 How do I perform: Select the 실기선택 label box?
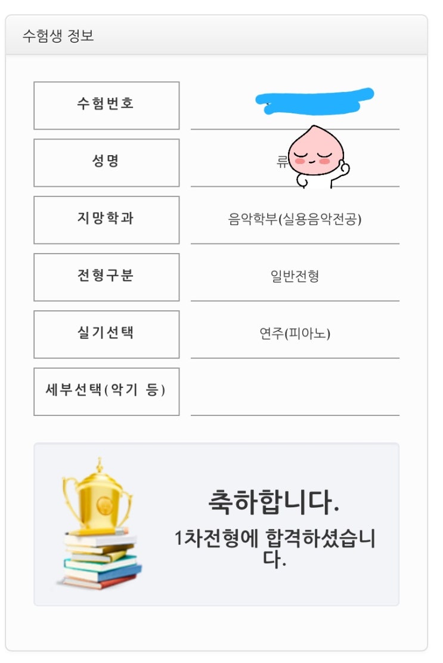point(106,334)
